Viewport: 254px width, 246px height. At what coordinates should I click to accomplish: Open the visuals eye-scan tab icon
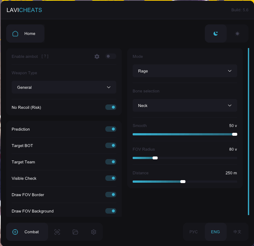pyautogui.click(x=57, y=232)
